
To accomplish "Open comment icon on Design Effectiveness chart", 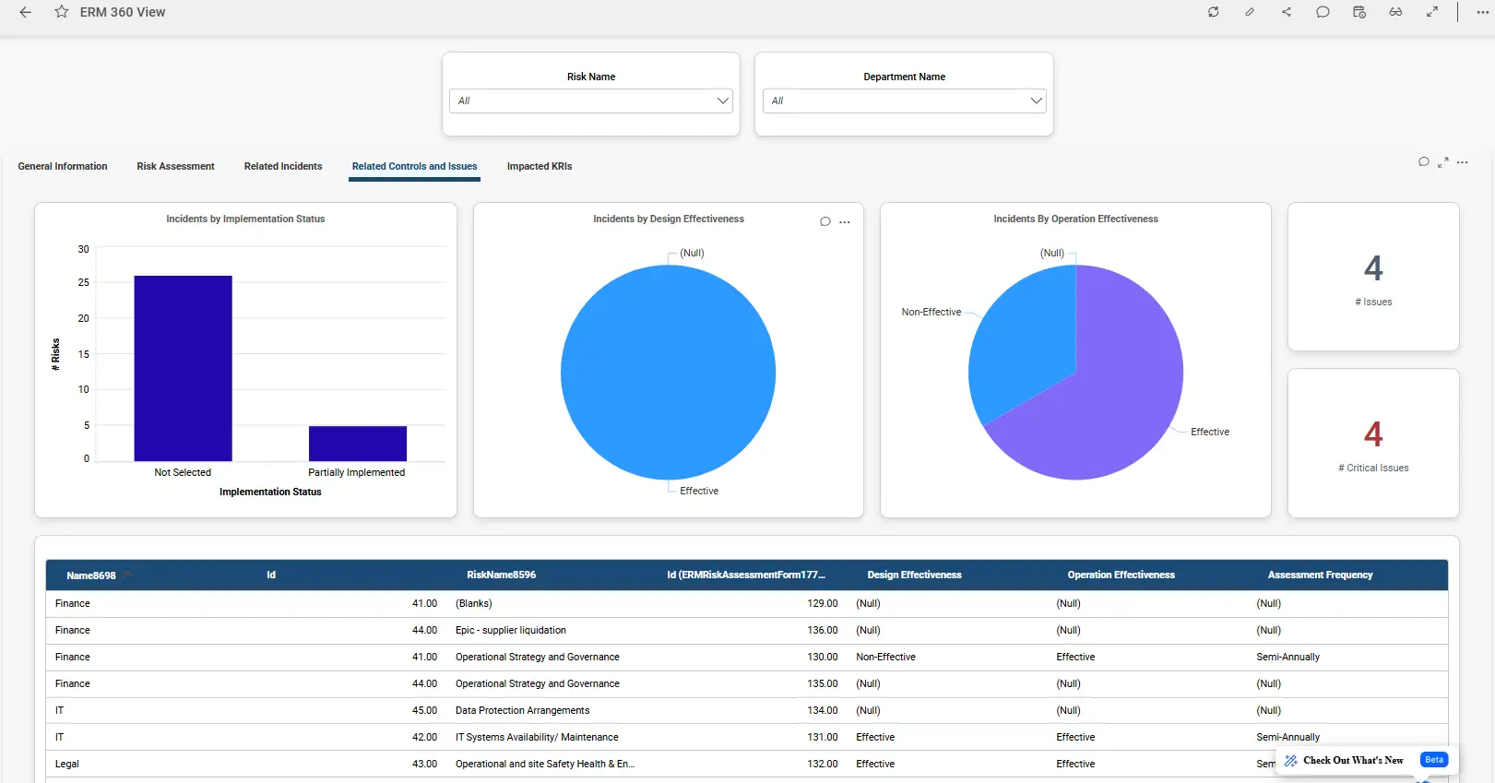I will (825, 221).
